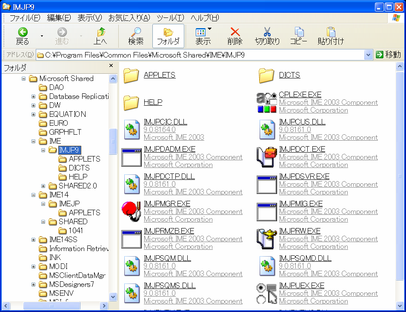Screen dimensions: 406x312
Task: Expand the MODI tree node
Action: [x=33, y=267]
